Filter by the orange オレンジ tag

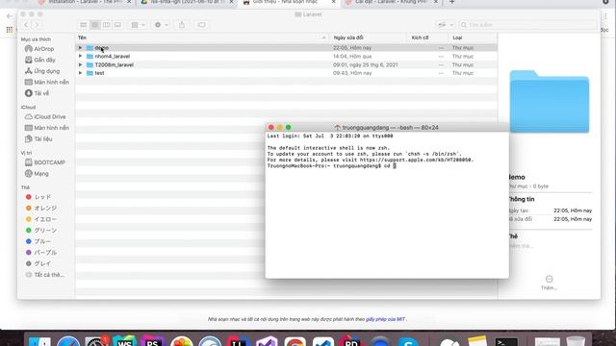41,208
